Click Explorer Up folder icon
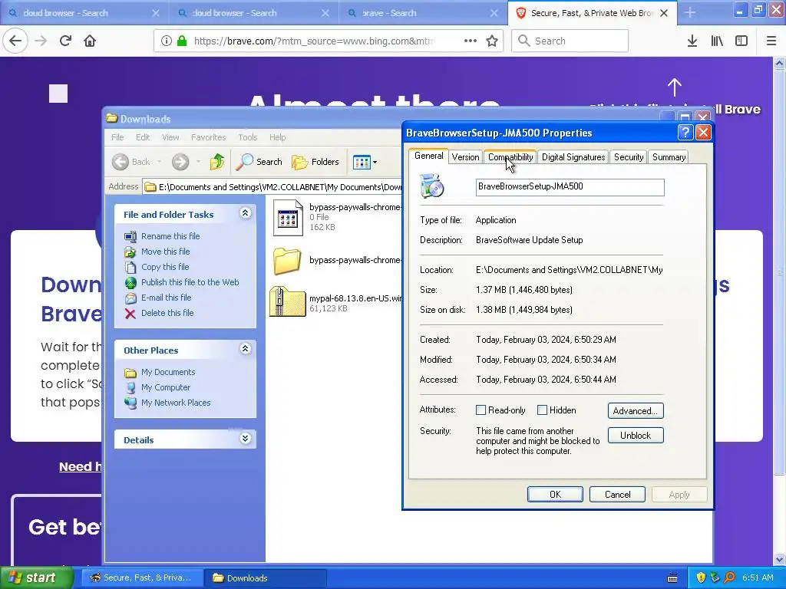This screenshot has width=786, height=589. (217, 161)
